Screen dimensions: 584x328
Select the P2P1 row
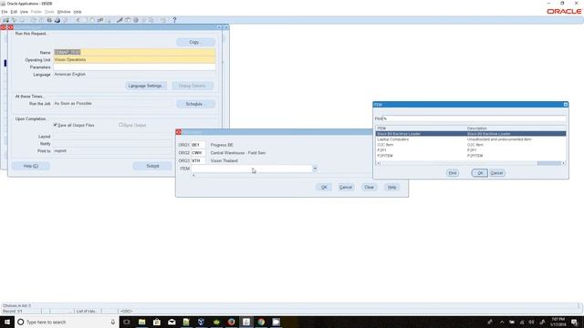coord(471,150)
